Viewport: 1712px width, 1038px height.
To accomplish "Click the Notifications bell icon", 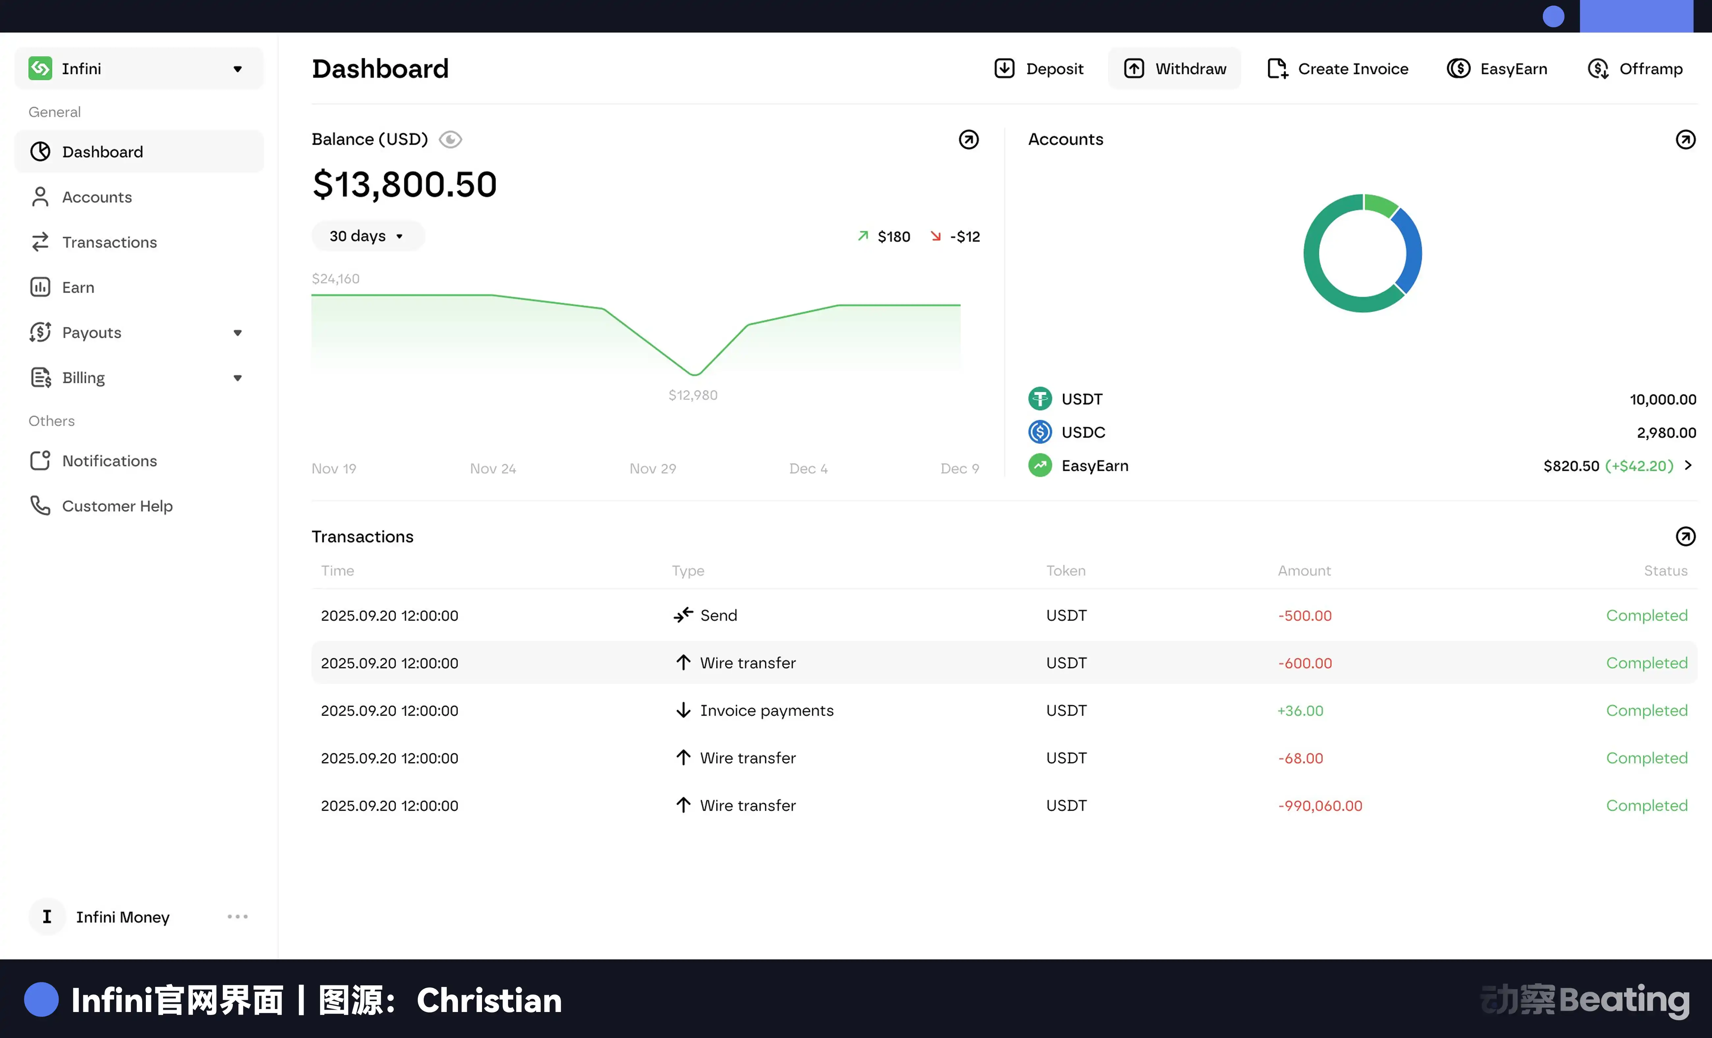I will (x=40, y=460).
